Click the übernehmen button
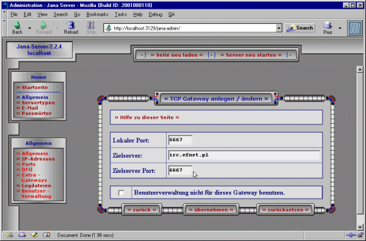This screenshot has width=366, height=241. 211,209
